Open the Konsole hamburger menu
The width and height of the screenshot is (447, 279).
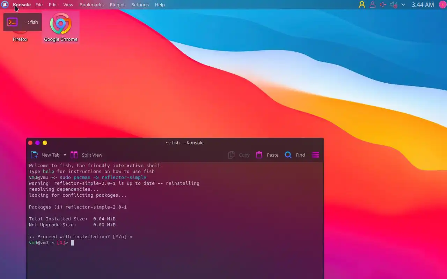(315, 155)
